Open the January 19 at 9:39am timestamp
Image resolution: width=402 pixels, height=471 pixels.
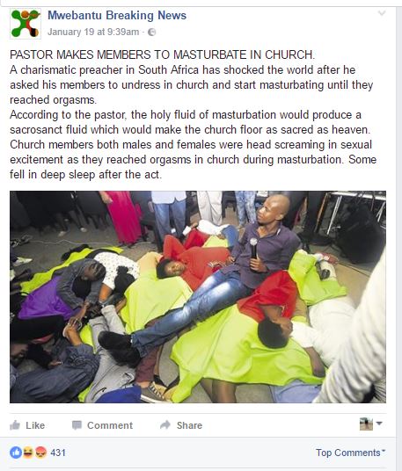click(93, 32)
